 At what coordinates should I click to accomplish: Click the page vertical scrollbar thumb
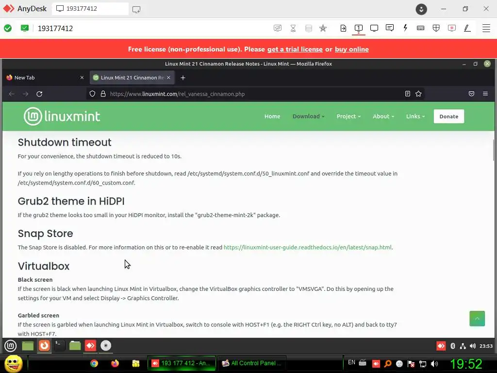(x=494, y=150)
